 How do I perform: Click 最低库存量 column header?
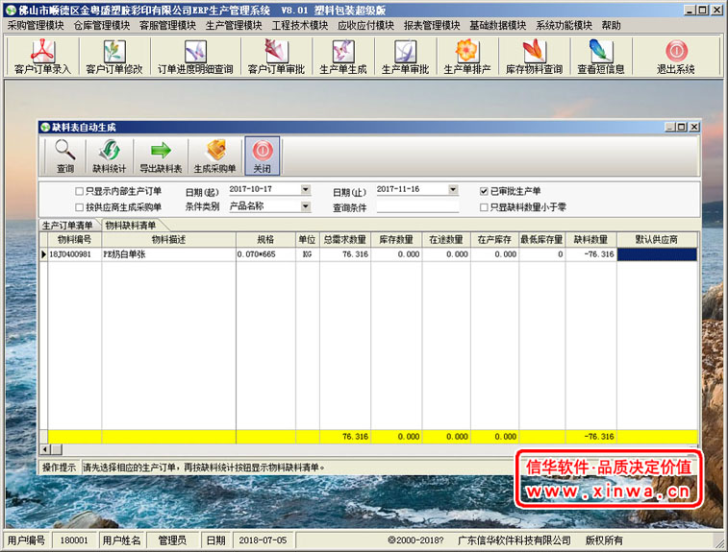tap(541, 240)
